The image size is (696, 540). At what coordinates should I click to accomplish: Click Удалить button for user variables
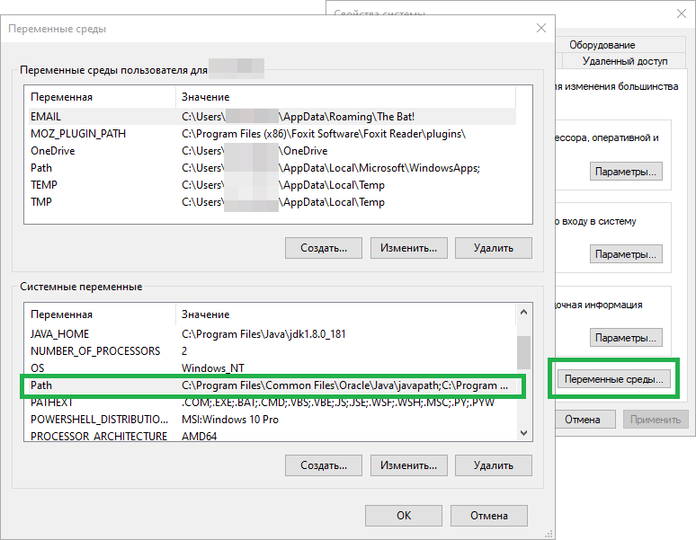pos(493,247)
